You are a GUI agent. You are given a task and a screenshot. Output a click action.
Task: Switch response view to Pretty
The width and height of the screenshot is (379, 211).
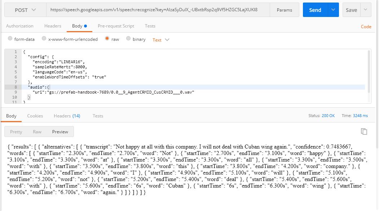coord(16,132)
